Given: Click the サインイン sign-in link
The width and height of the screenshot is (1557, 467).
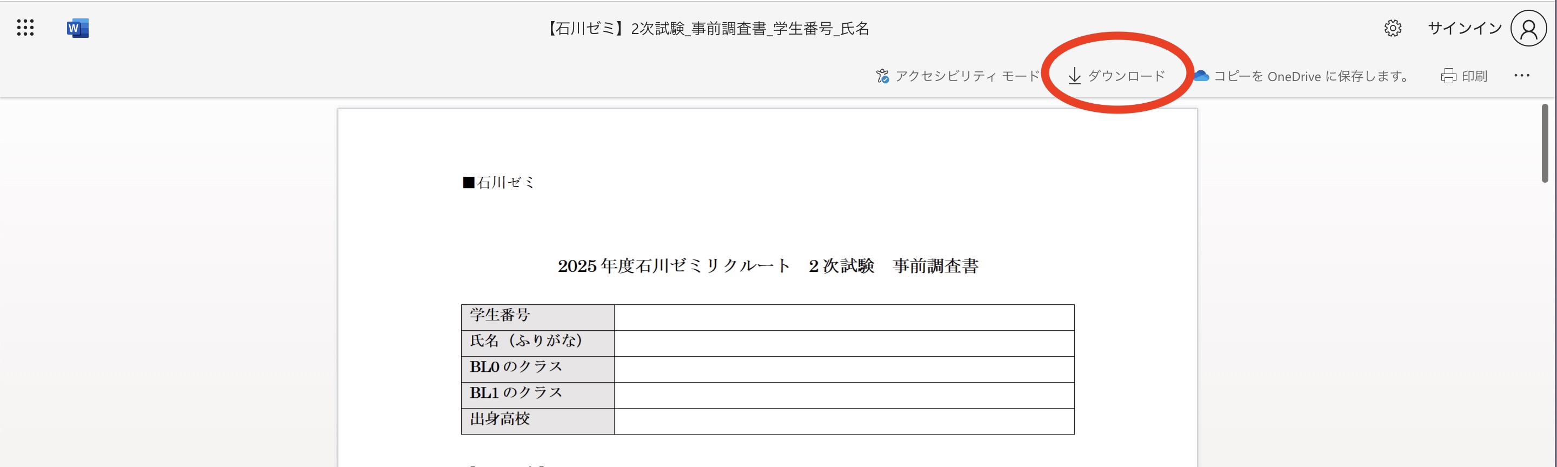Looking at the screenshot, I should click(x=1464, y=29).
